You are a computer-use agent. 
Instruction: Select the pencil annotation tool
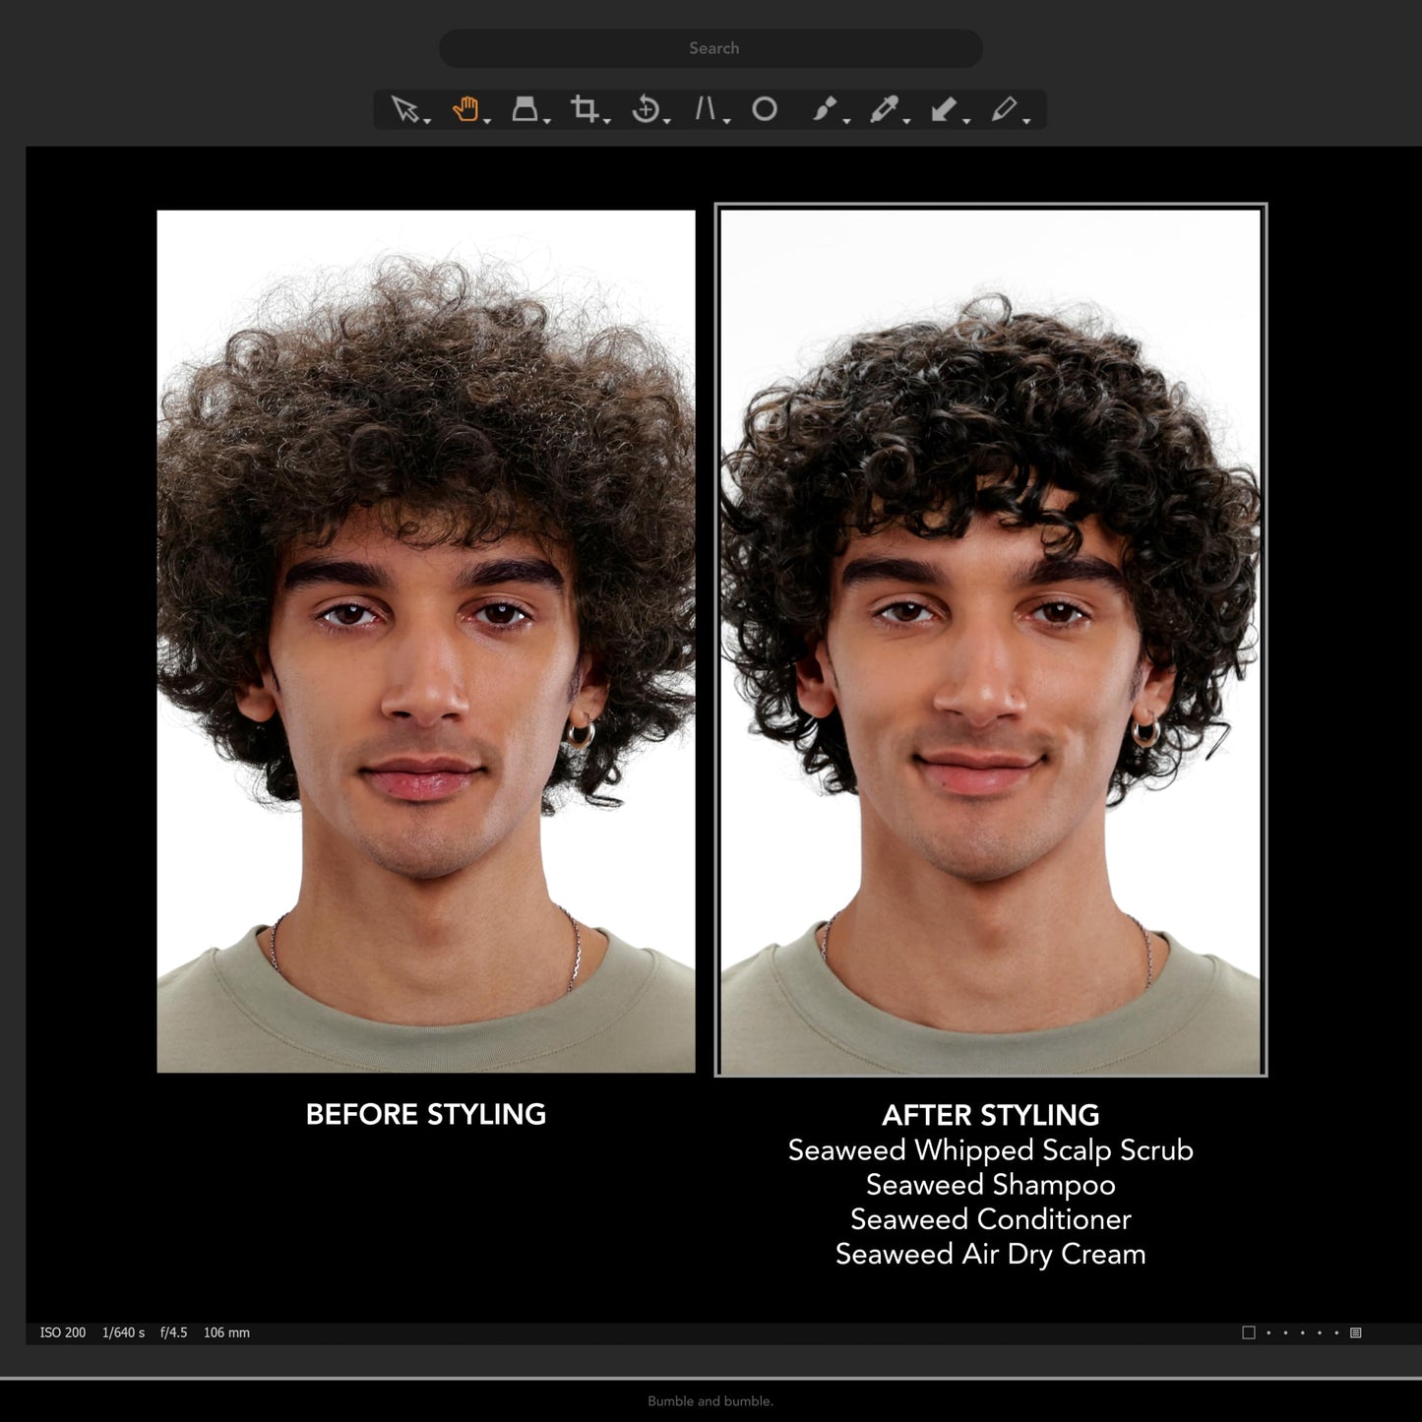click(1004, 109)
